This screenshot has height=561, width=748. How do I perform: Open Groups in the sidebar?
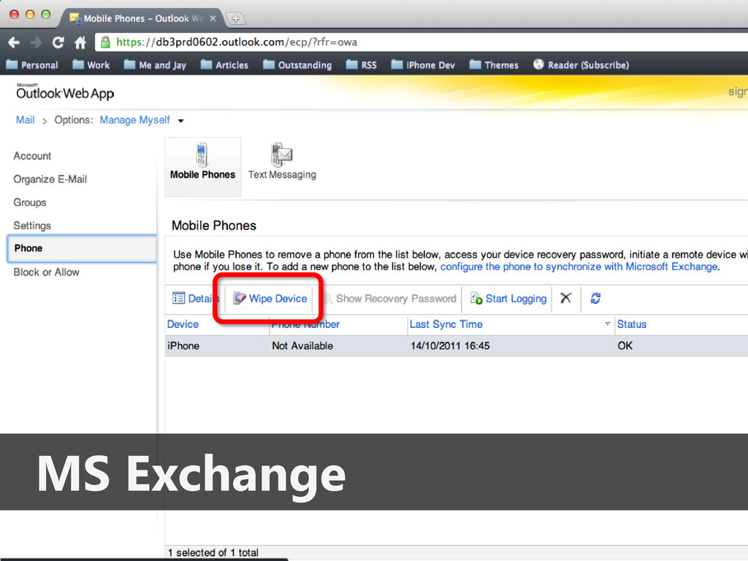pyautogui.click(x=29, y=202)
